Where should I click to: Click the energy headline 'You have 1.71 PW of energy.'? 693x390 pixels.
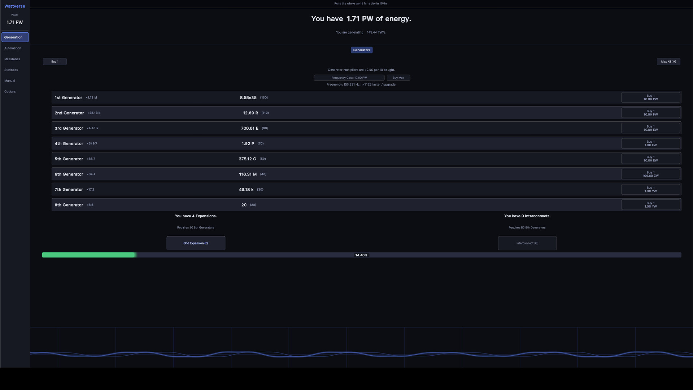361,19
